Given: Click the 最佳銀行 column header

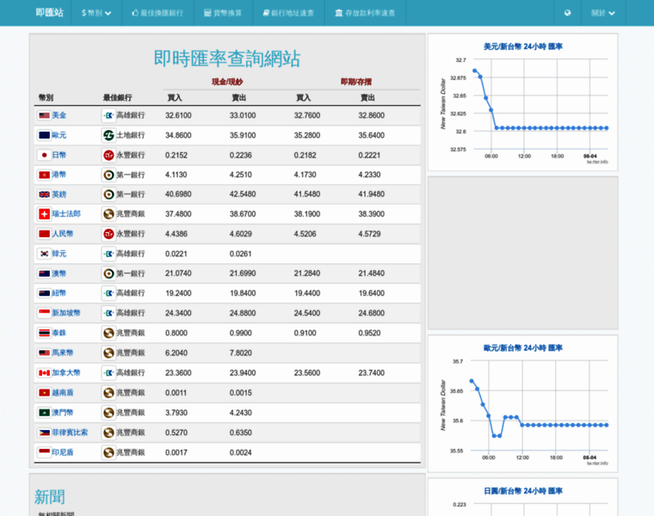Looking at the screenshot, I should (x=117, y=97).
